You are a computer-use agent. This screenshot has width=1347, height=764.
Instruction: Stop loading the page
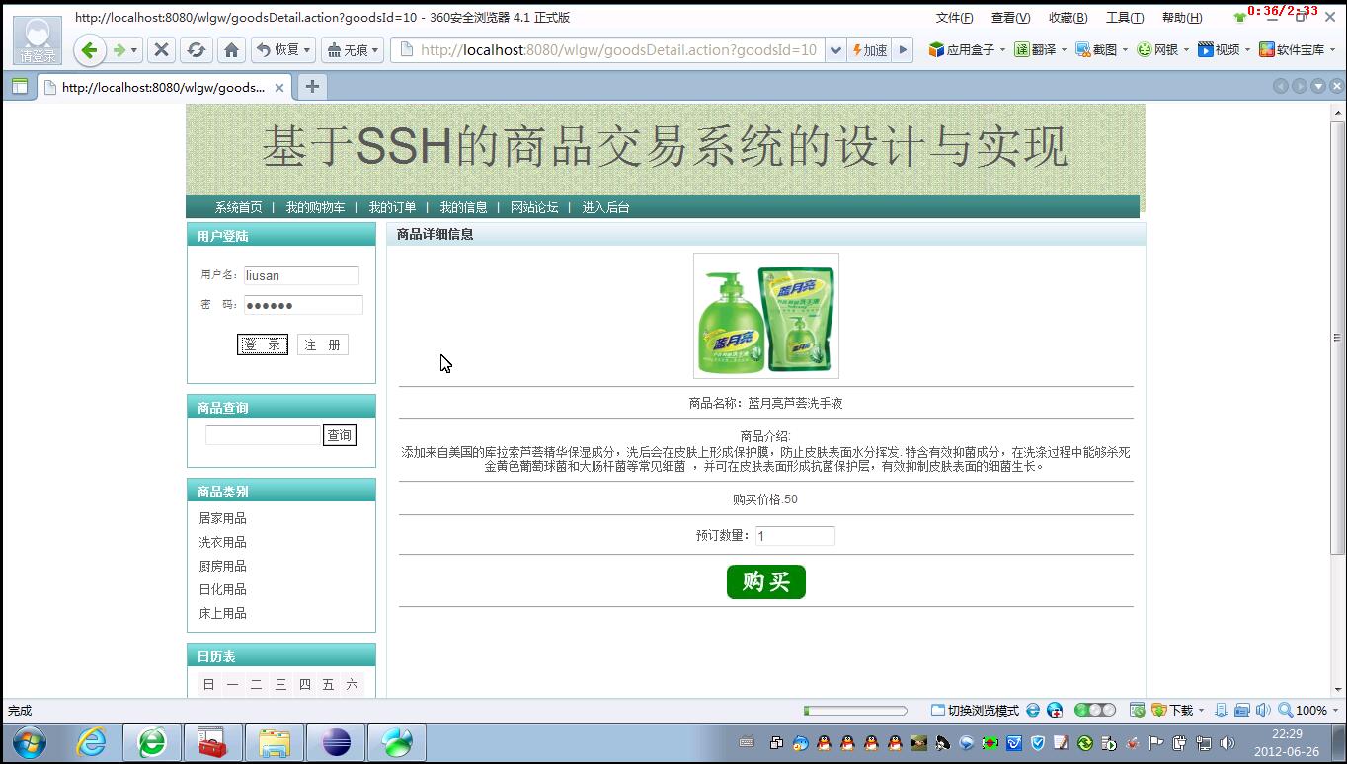[162, 50]
